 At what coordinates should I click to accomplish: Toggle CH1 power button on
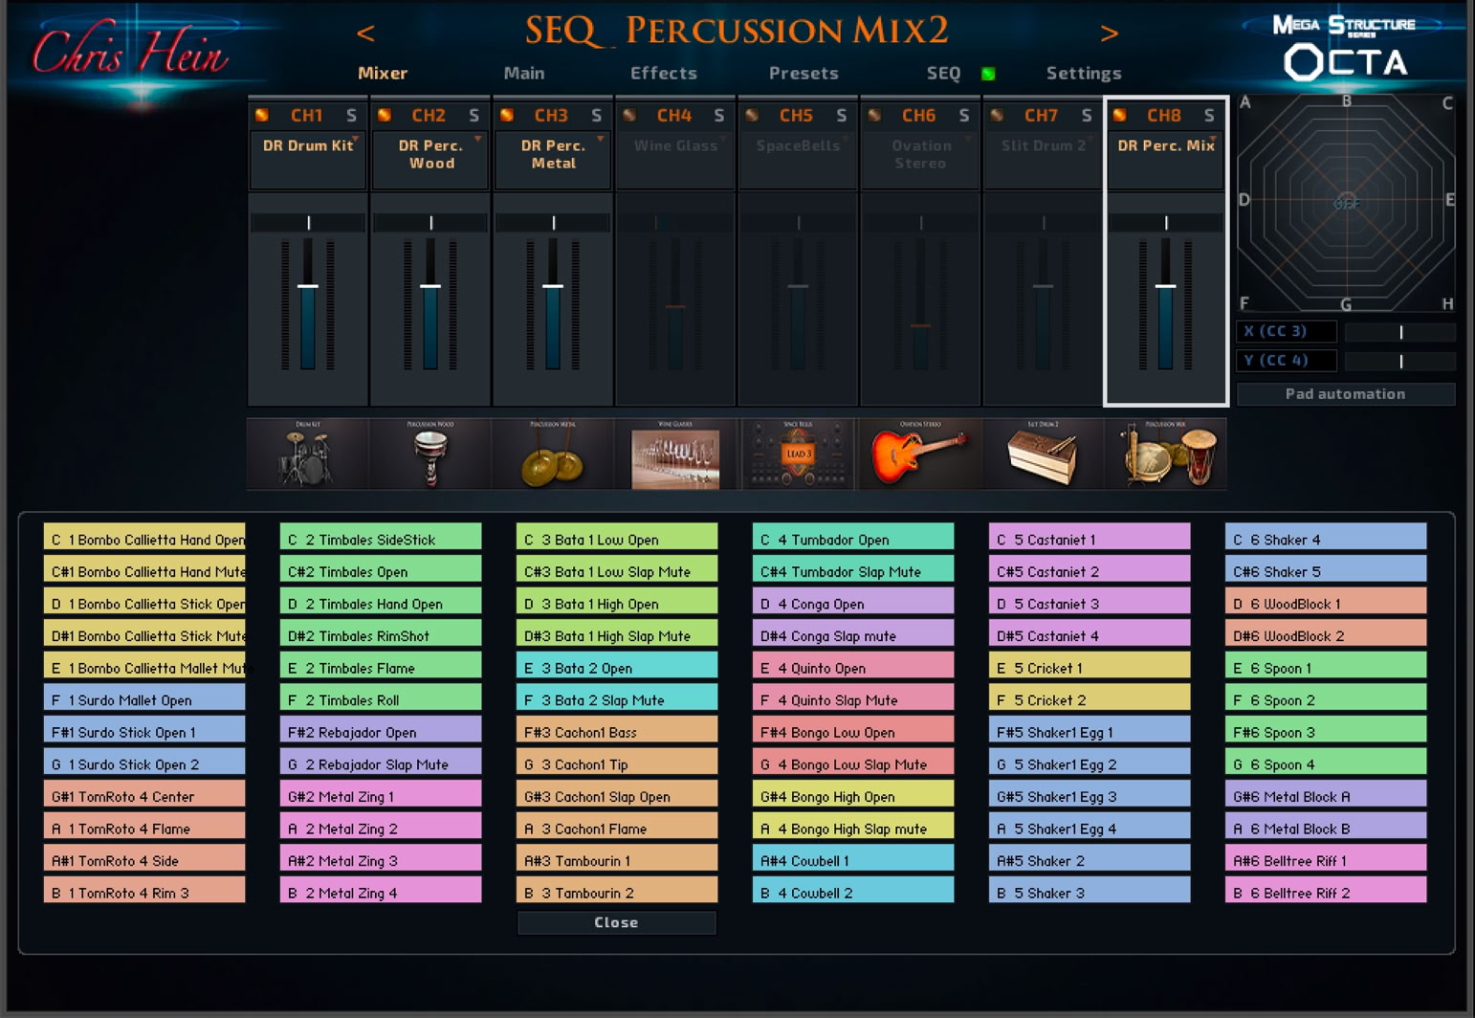click(262, 116)
